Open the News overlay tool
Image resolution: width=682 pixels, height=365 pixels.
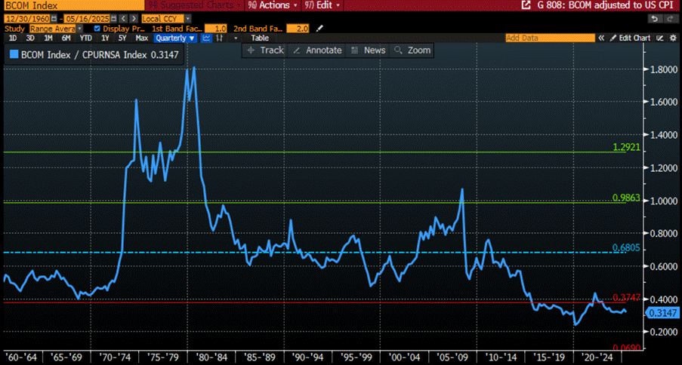point(369,51)
